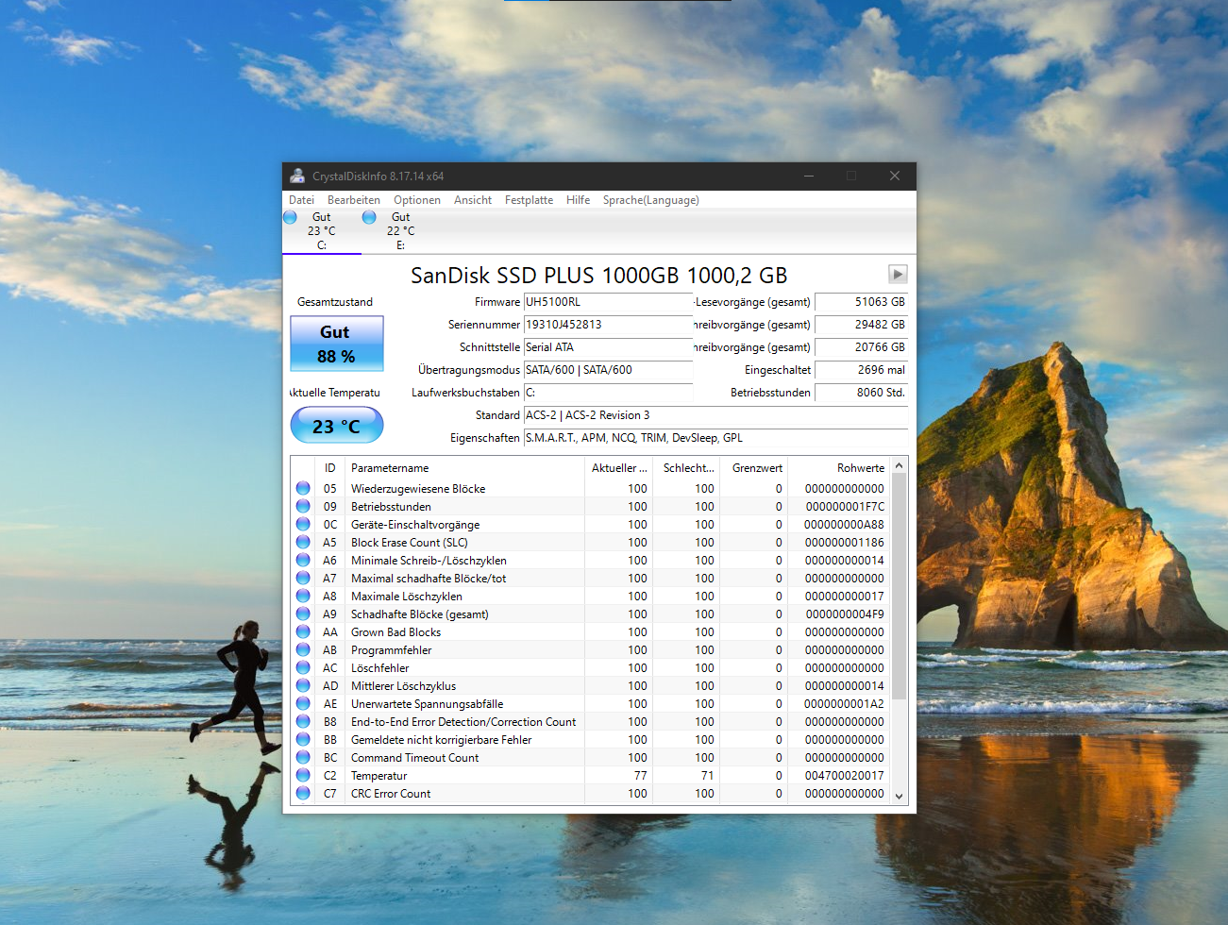1228x925 pixels.
Task: Click the Eigenschaften field with S.M.A.R.T.
Action: click(x=715, y=438)
